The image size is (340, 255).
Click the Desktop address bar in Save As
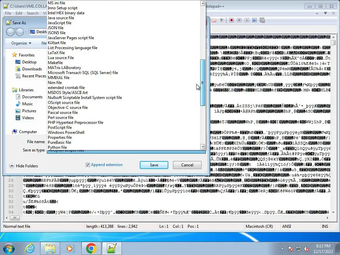tap(38, 32)
